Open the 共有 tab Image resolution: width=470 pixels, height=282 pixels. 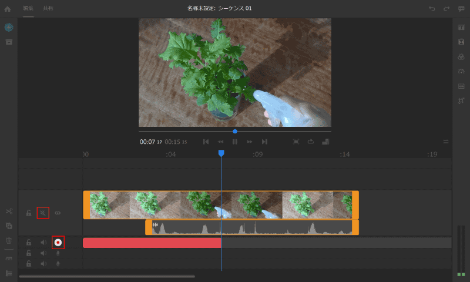point(48,9)
